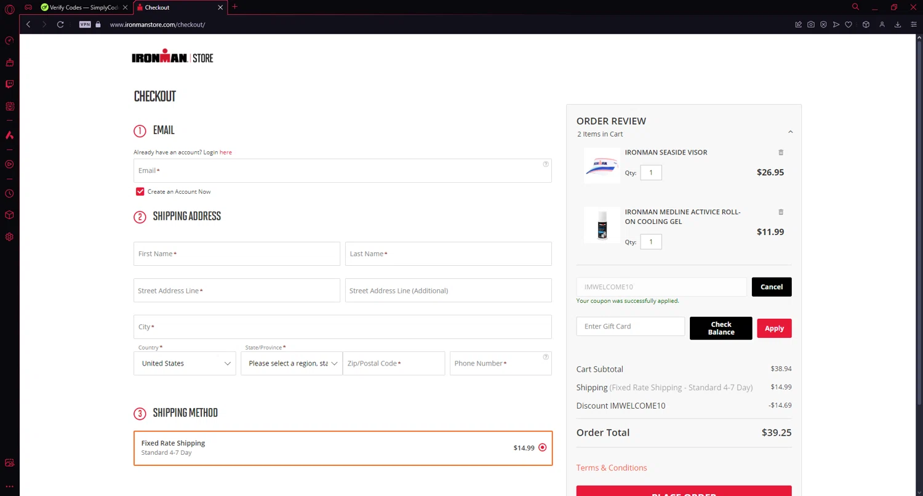923x496 pixels.
Task: Click the Seaside Visor product thumbnail
Action: coord(602,166)
